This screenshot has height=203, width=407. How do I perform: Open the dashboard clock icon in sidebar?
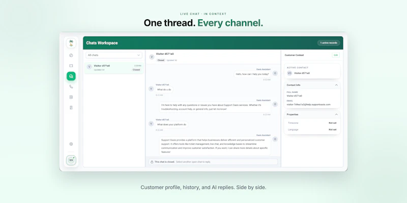(x=71, y=55)
